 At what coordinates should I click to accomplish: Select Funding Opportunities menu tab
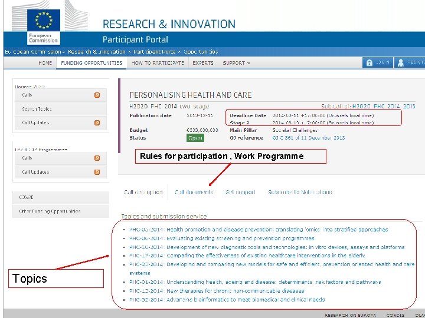click(91, 63)
